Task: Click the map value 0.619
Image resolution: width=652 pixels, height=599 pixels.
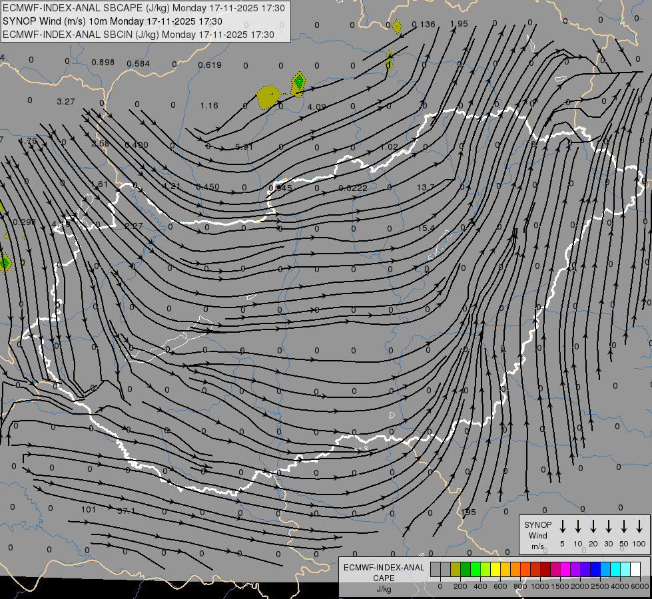Action: [210, 65]
